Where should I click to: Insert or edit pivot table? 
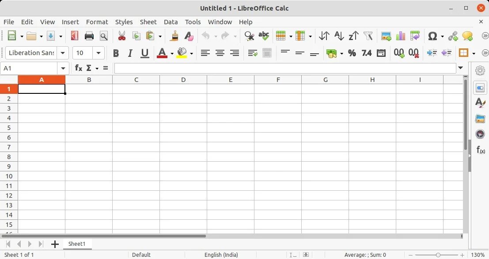[415, 36]
